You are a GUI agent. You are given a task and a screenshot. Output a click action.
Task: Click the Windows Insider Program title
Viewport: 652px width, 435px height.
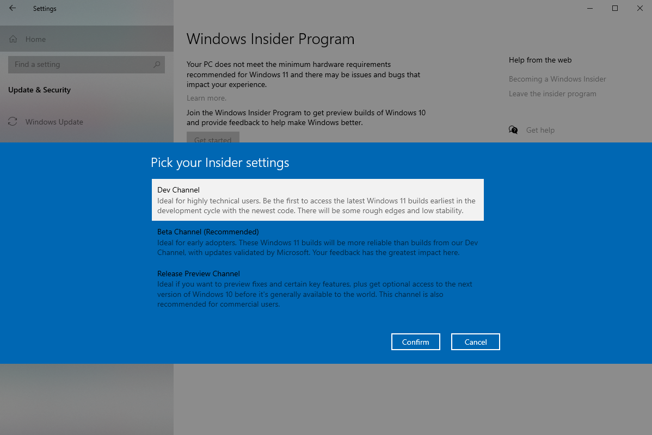click(270, 39)
